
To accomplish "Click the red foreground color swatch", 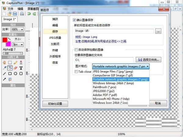I will point(5,40).
